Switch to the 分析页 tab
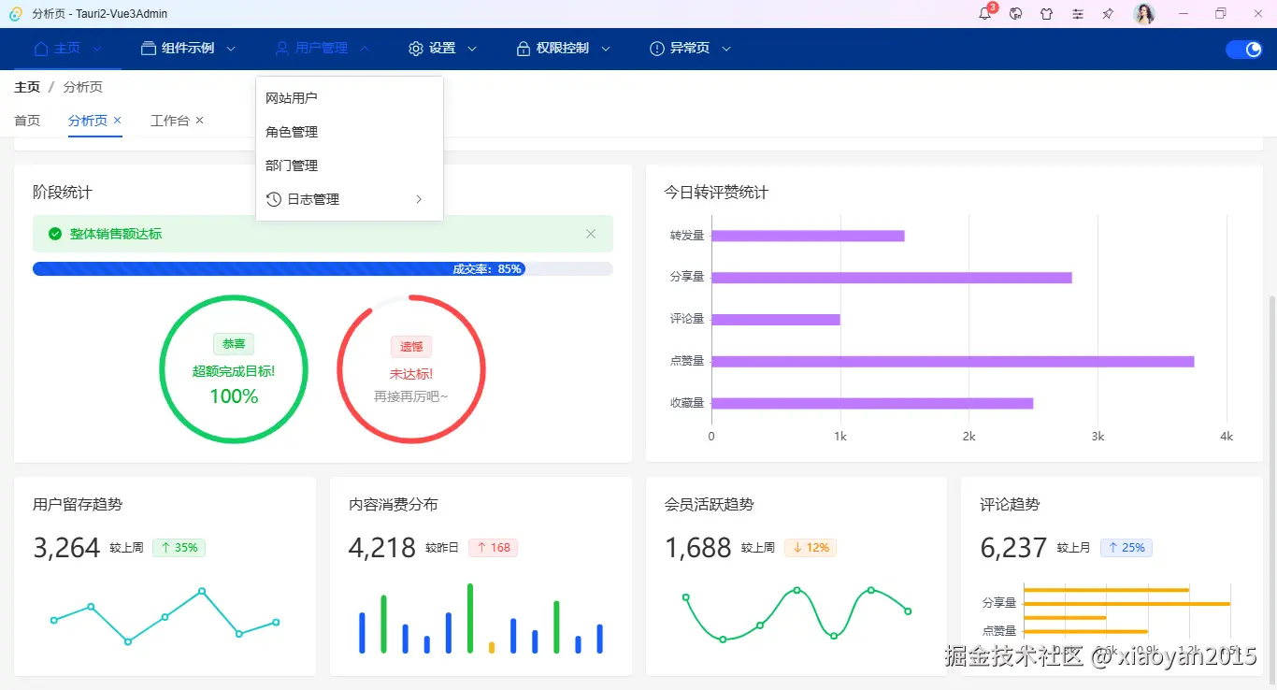This screenshot has height=690, width=1277. [x=88, y=121]
